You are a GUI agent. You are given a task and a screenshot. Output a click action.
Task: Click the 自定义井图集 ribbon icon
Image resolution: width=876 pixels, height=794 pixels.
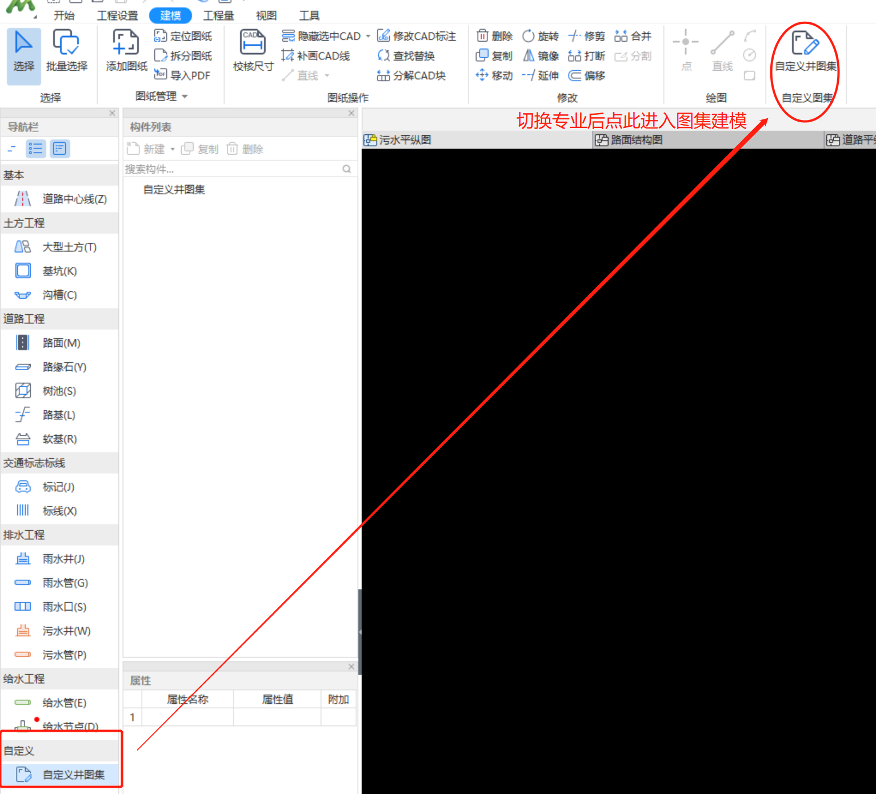tap(805, 50)
